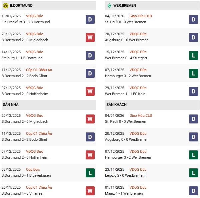Click the L badge for B.Dortmund 0-1 B.Leverkusen
The image size is (200, 198).
[x=90, y=172]
